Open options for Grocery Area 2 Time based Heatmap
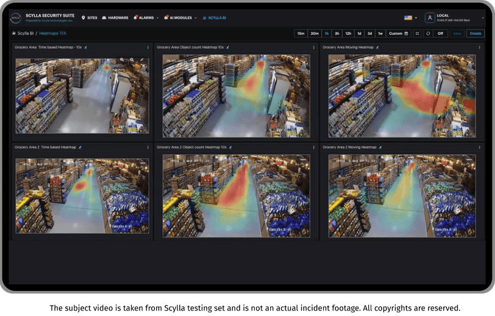The width and height of the screenshot is (495, 316). 148,147
